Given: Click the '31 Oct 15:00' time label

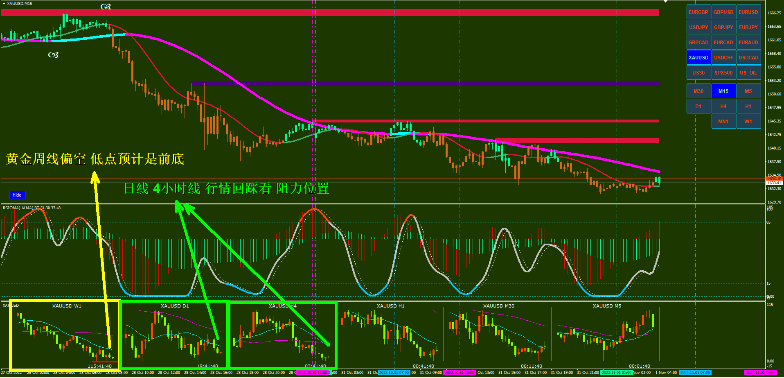Looking at the screenshot, I should (x=509, y=373).
